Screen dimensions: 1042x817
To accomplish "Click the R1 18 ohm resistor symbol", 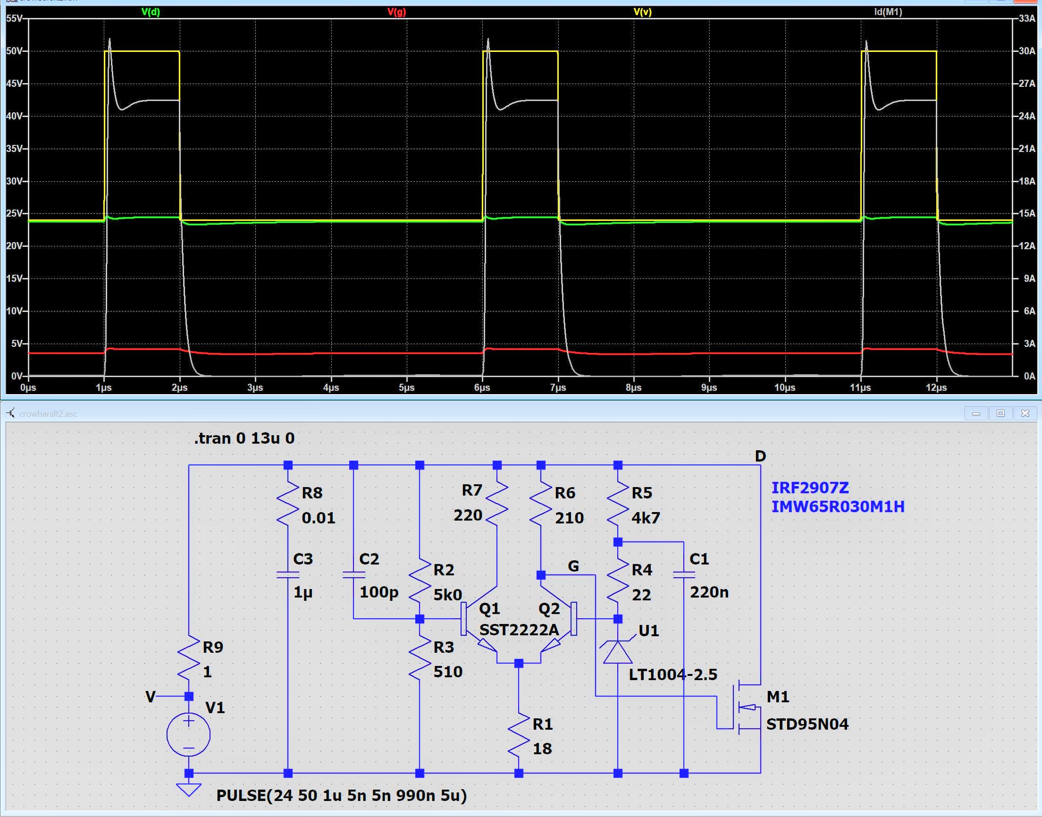I will pos(519,736).
